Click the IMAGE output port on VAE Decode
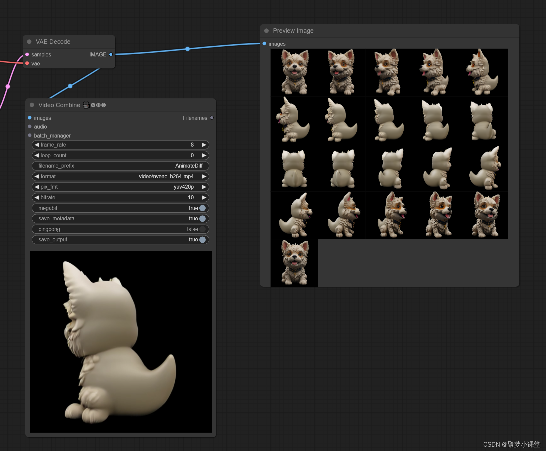 tap(111, 54)
